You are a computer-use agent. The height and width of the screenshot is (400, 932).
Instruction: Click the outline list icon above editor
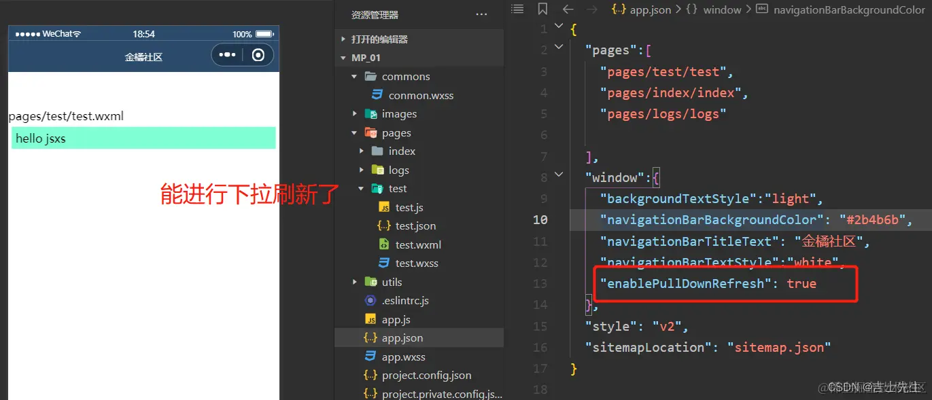pyautogui.click(x=518, y=10)
